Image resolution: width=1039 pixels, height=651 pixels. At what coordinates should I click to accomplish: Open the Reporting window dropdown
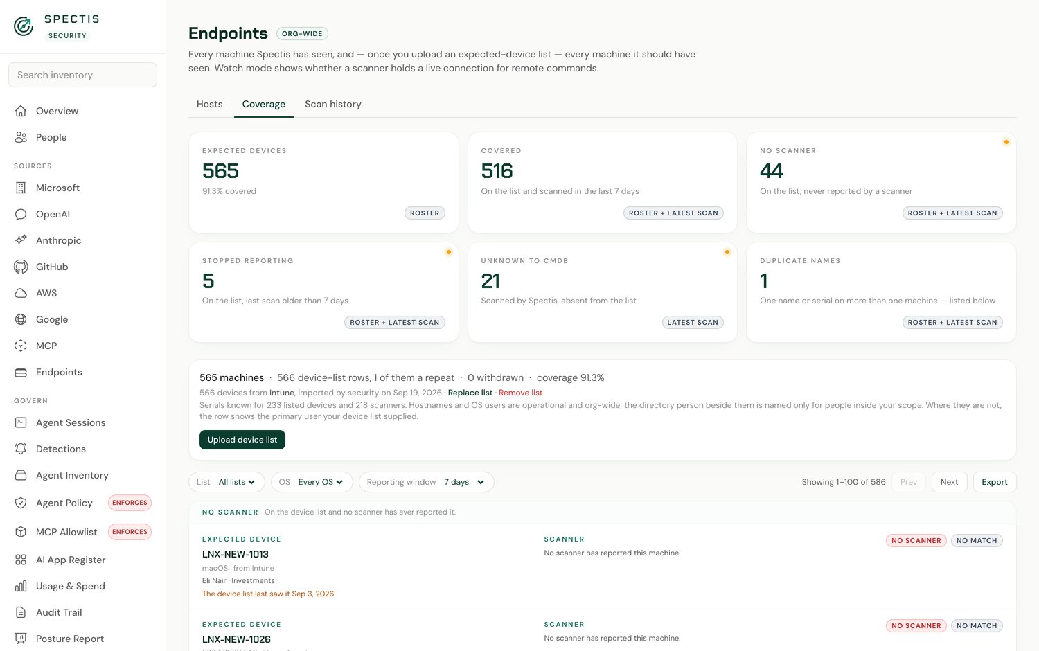point(426,482)
